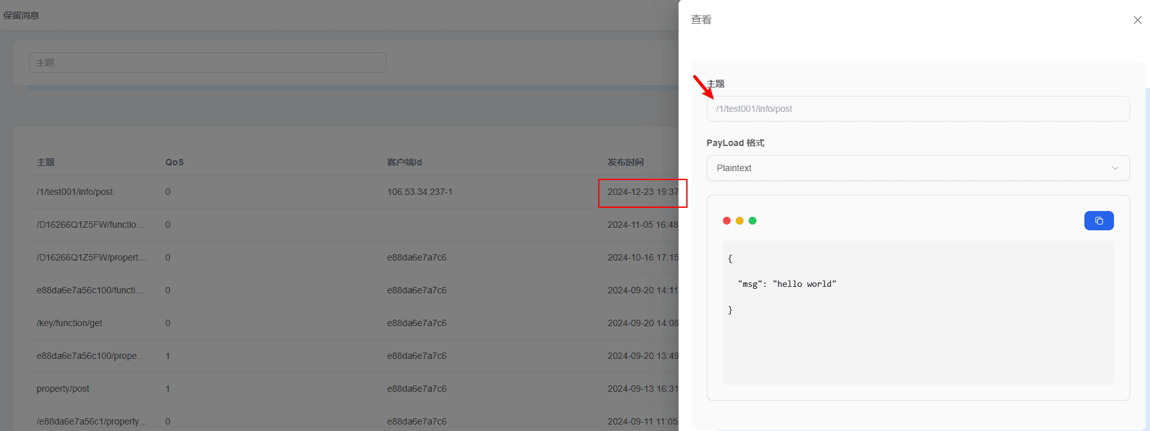Select the /1/test001/info/post topic row
Viewport: 1150px width, 431px height.
click(353, 192)
